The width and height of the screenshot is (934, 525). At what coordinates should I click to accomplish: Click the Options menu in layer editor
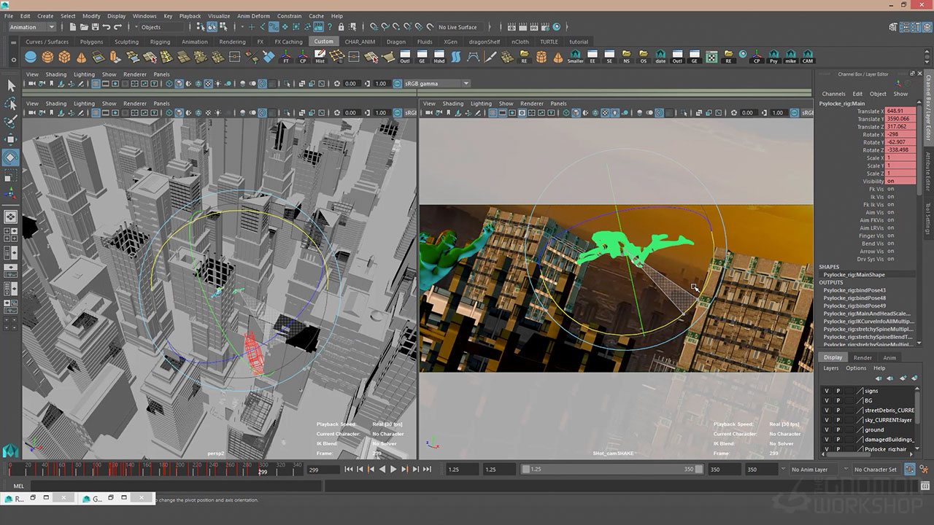click(856, 368)
